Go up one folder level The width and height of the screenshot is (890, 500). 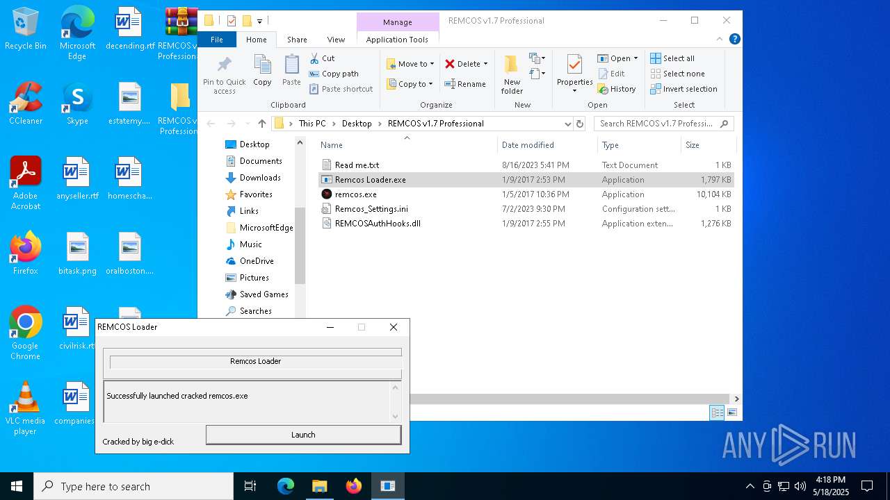coord(261,124)
